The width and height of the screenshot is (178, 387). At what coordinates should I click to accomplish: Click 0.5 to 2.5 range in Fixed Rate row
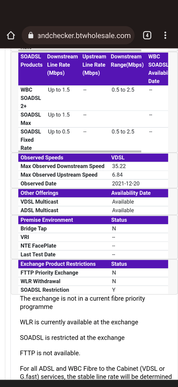[x=123, y=132]
